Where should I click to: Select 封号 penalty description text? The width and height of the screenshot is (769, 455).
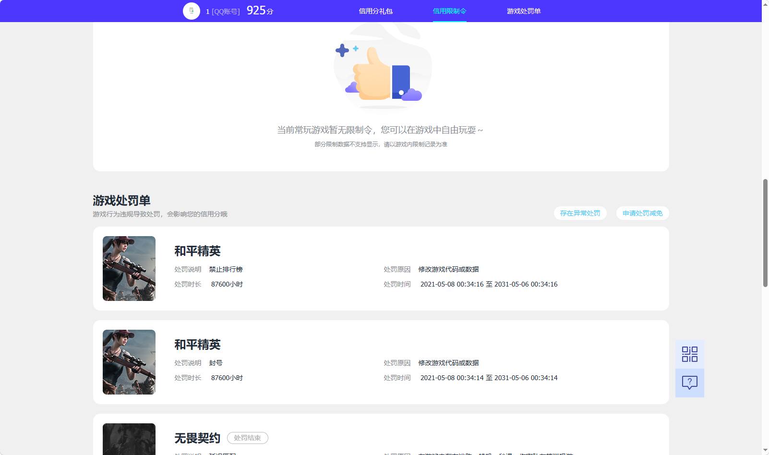216,363
